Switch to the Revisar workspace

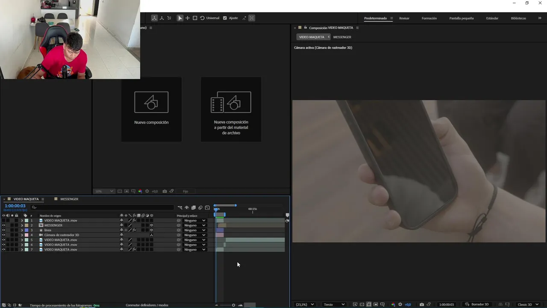coord(404,18)
